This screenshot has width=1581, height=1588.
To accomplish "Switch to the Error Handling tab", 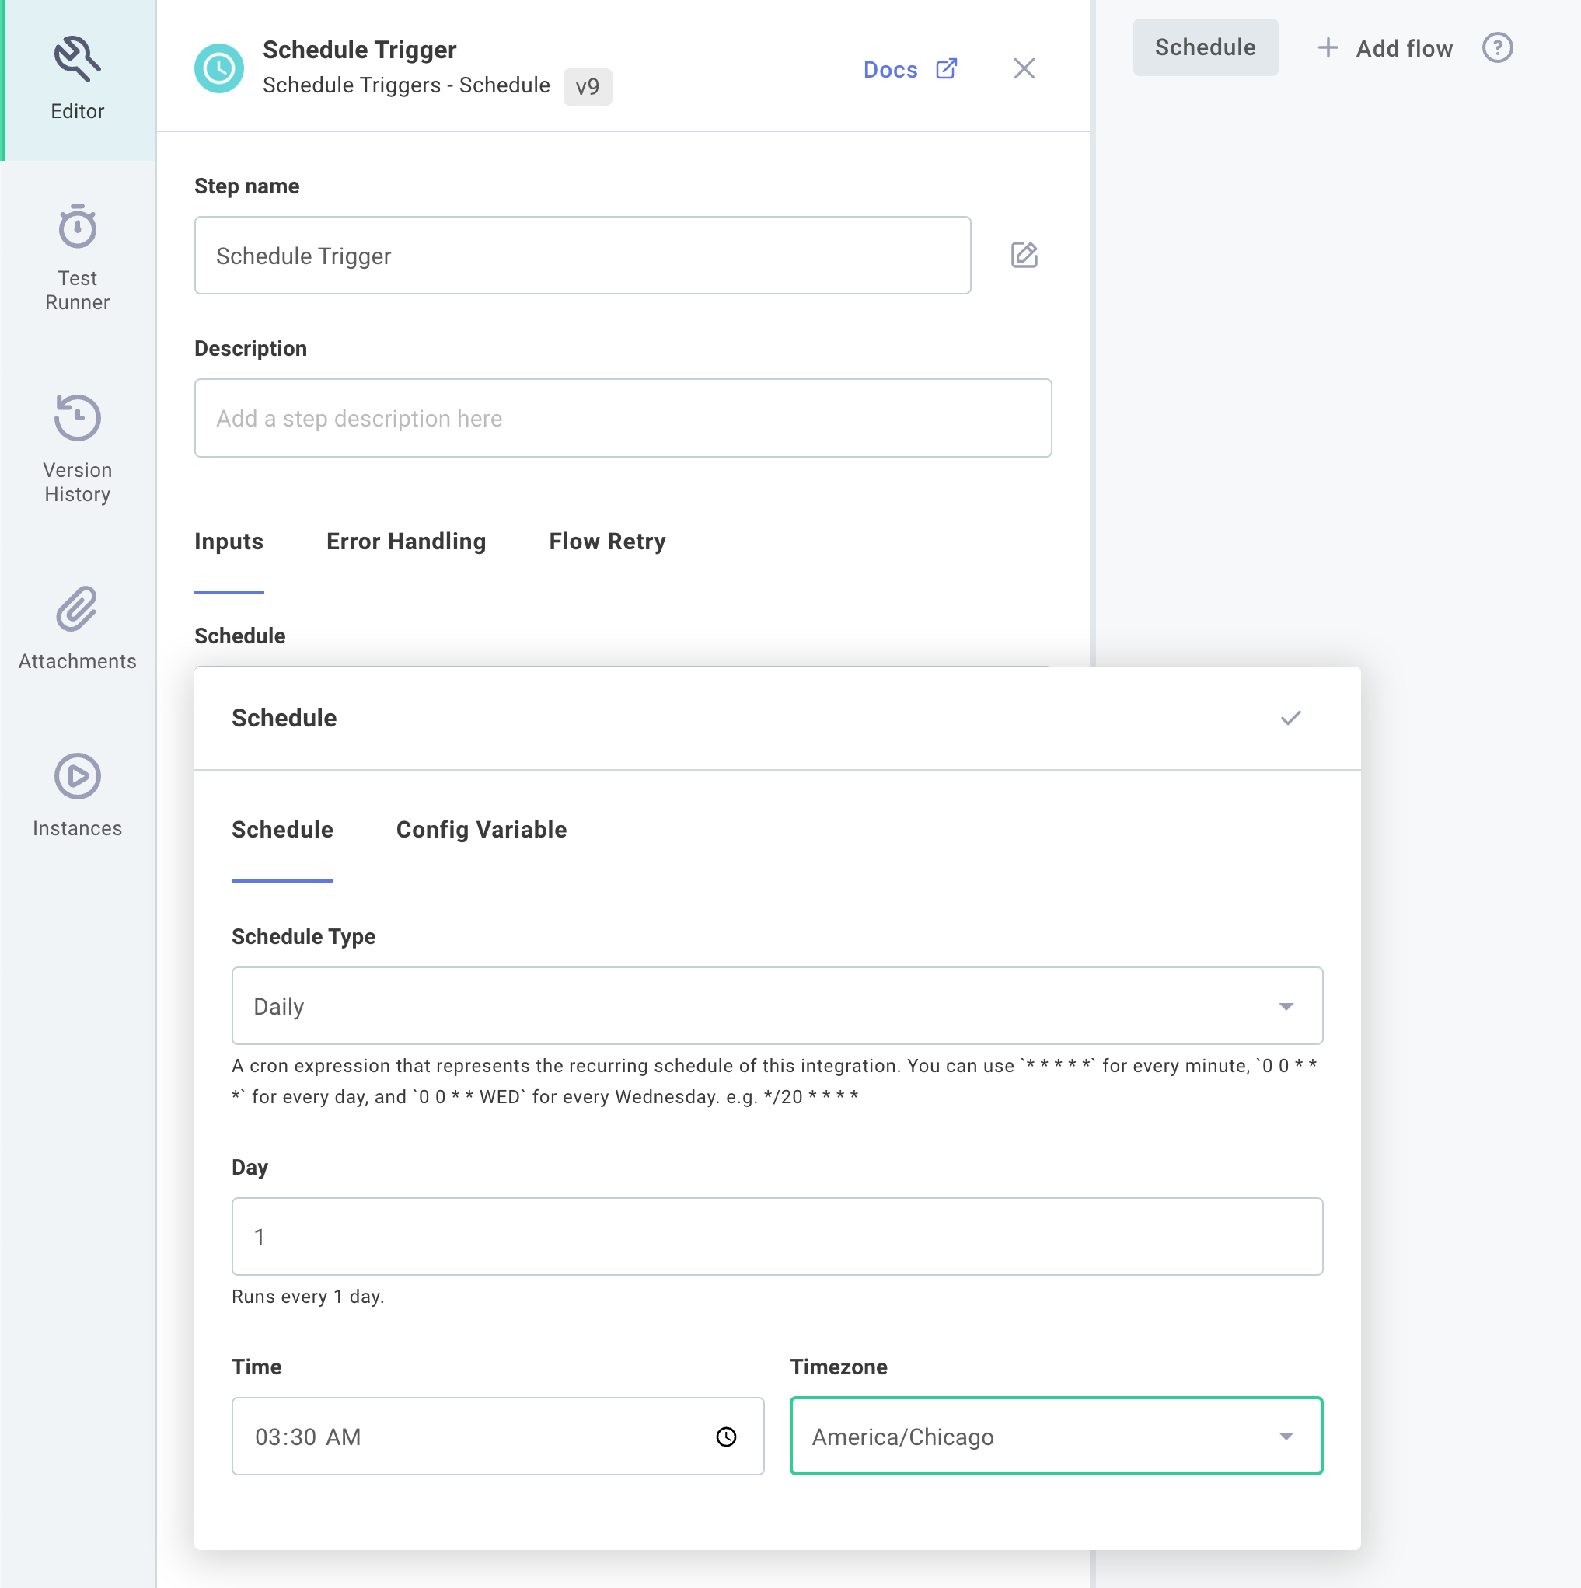I will (407, 541).
